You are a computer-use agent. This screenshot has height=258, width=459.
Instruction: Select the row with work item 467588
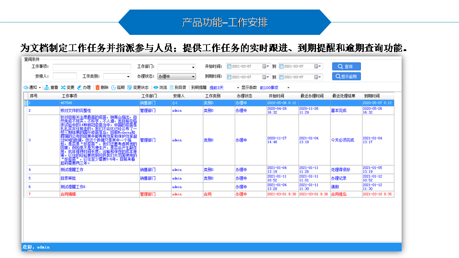209,103
